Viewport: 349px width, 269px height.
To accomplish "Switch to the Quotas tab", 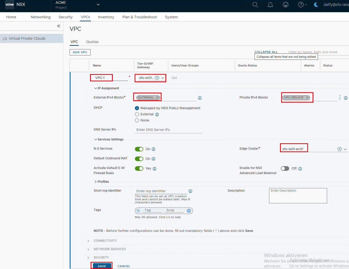I will pos(92,42).
